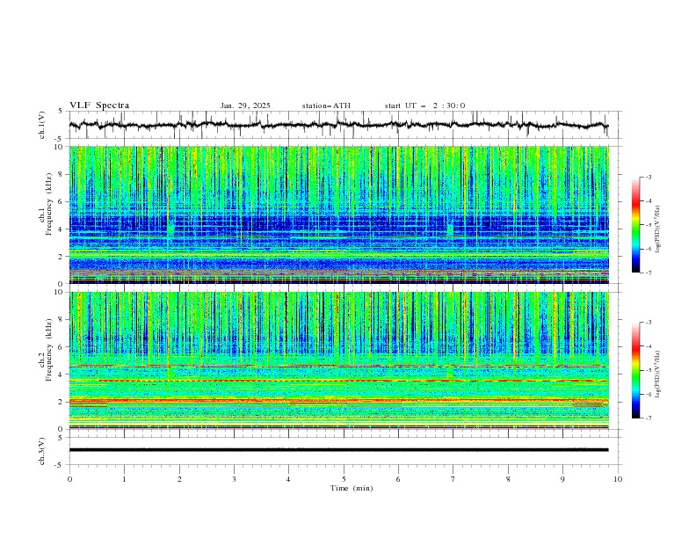Click time axis tick label '7'
This screenshot has height=538, width=696.
pyautogui.click(x=453, y=479)
